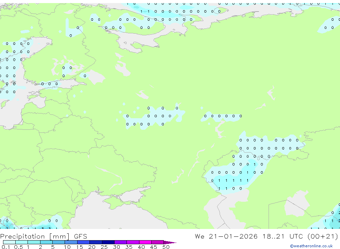
Task: Click the date text 'We 21-01-2026'
Action: (x=226, y=236)
